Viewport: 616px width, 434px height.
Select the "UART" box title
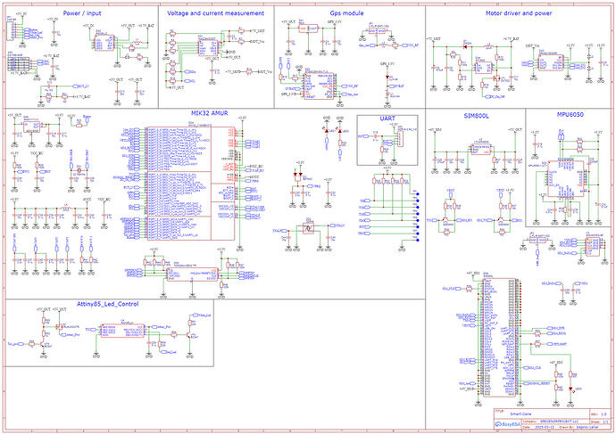[387, 118]
